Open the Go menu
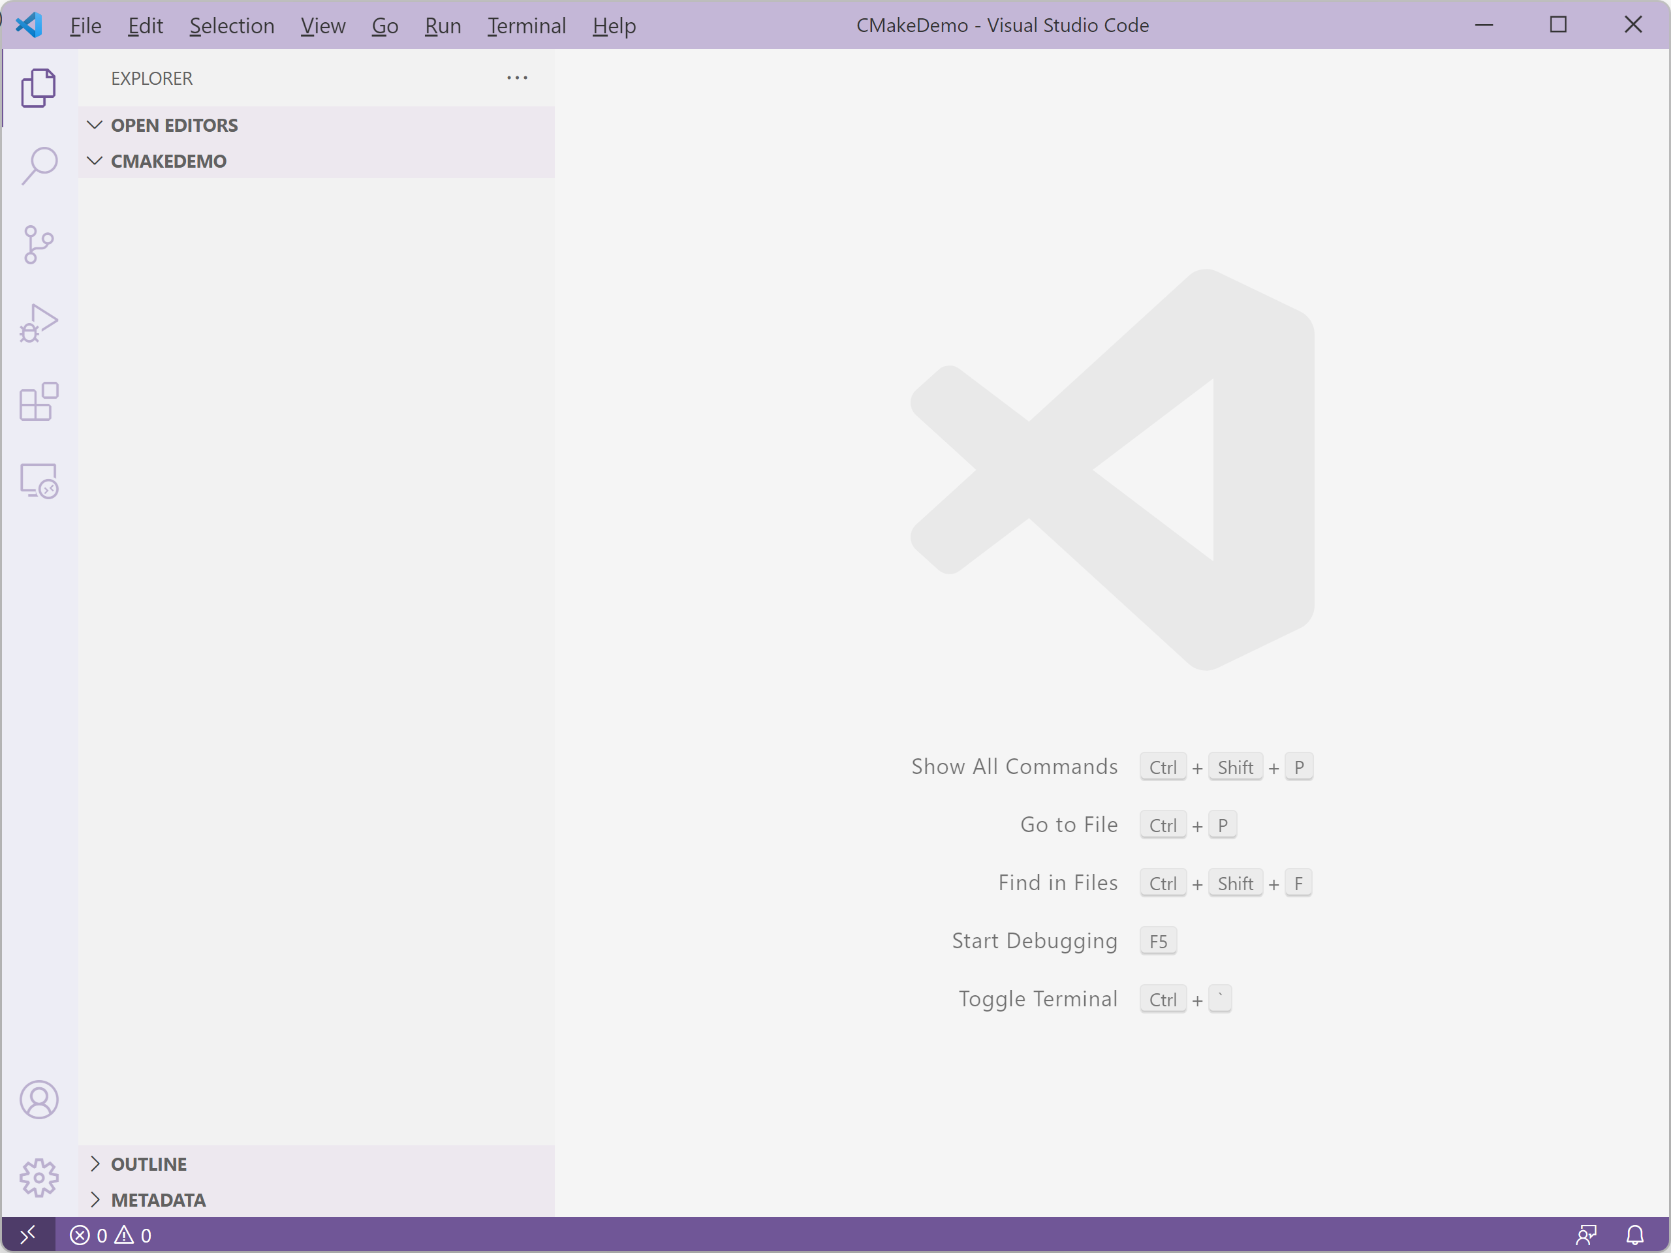The width and height of the screenshot is (1671, 1253). point(384,25)
